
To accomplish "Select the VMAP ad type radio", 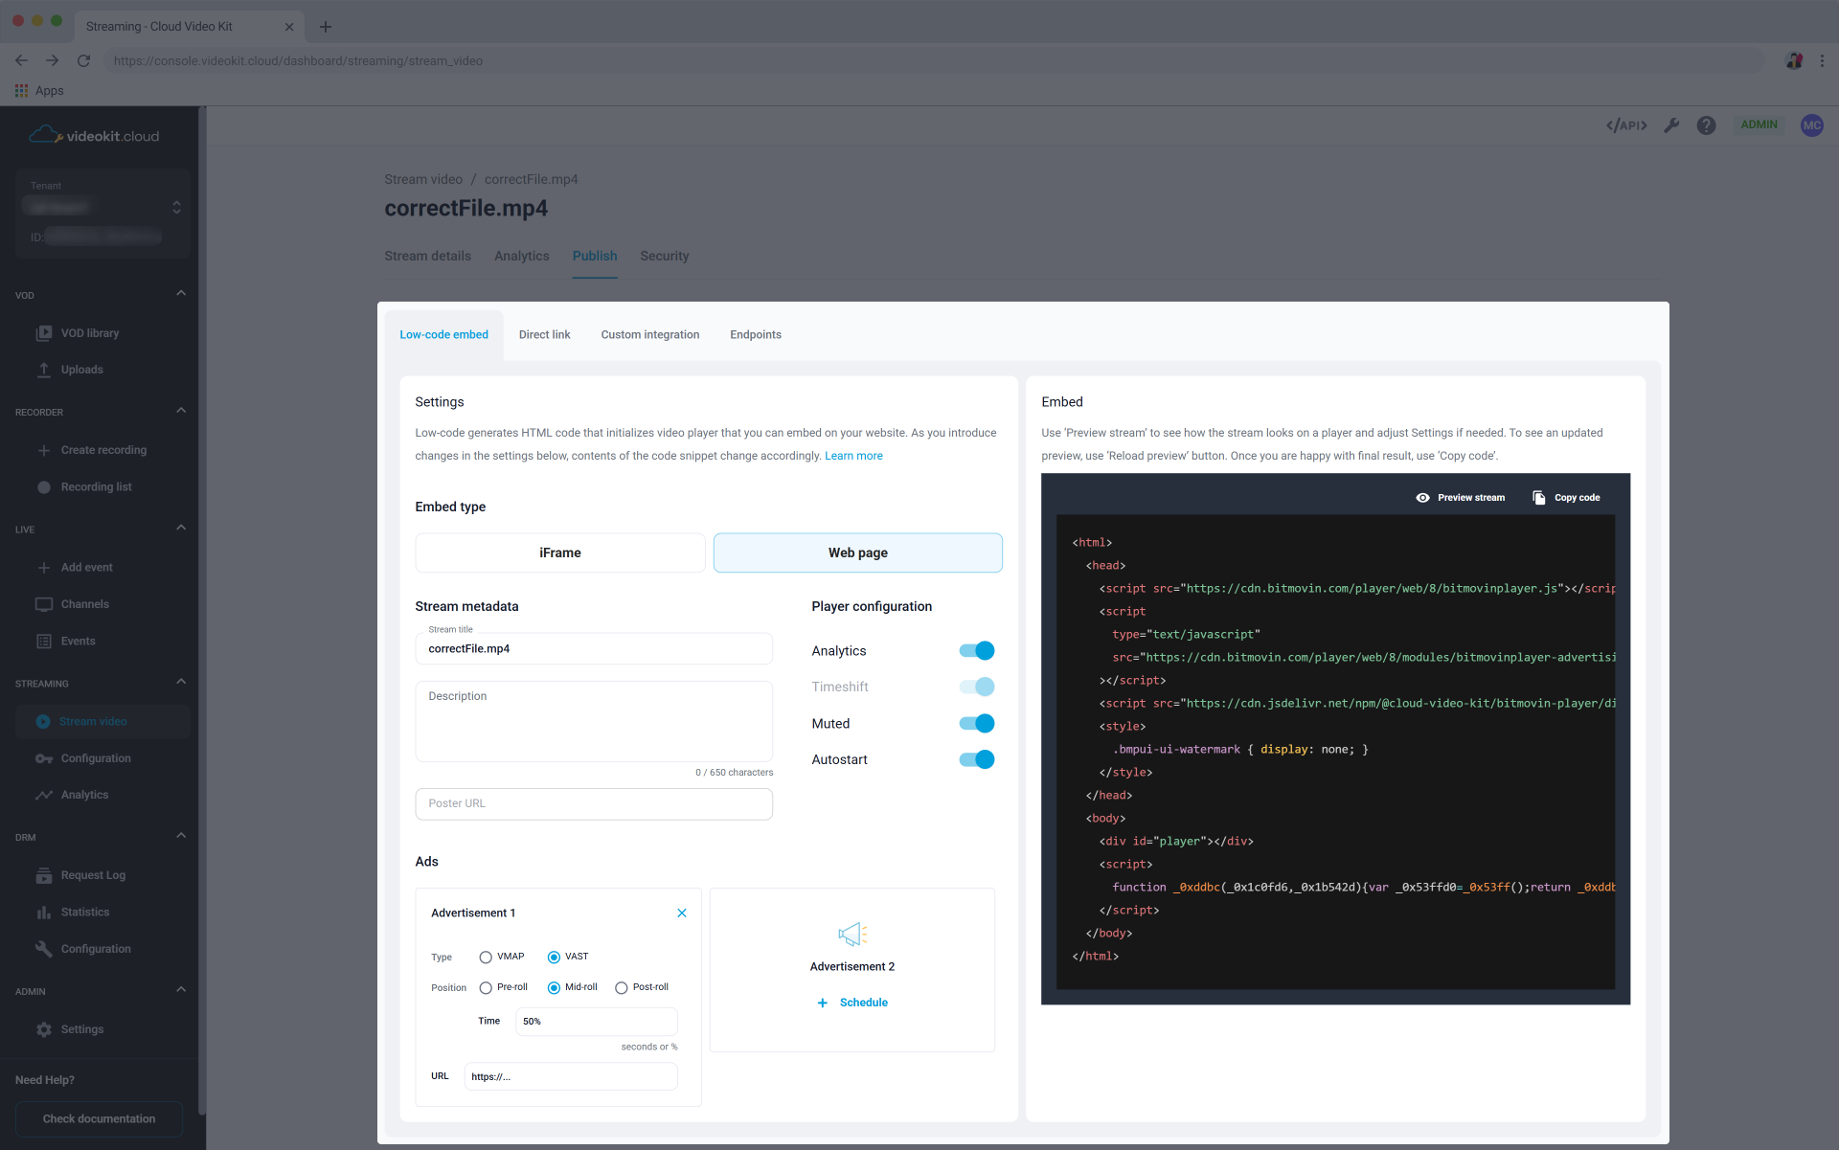I will click(x=486, y=958).
